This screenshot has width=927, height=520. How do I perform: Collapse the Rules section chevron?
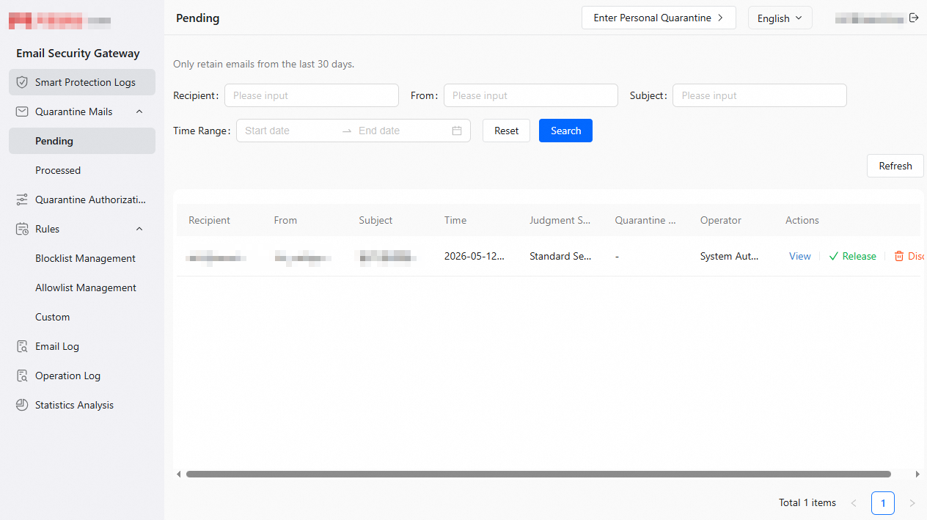coord(139,229)
